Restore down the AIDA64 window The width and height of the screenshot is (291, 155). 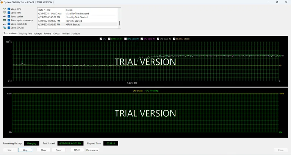pyautogui.click(x=277, y=2)
